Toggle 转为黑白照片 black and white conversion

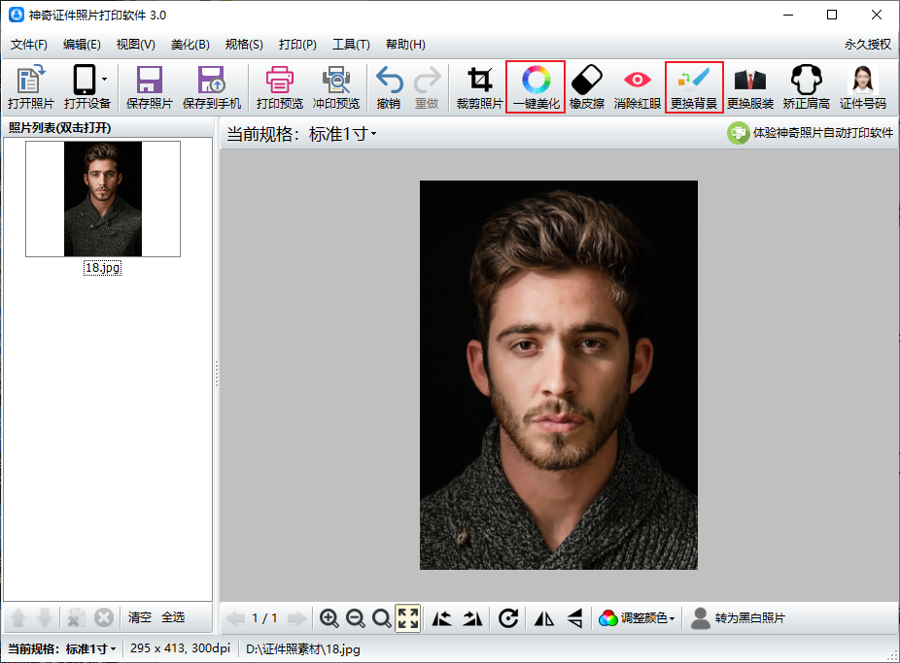tap(738, 618)
